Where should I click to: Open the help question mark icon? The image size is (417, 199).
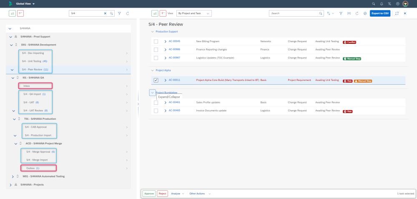pos(397,4)
